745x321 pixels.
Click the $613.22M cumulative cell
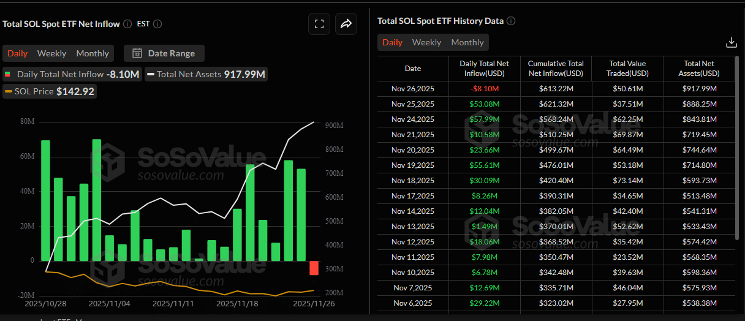(556, 89)
